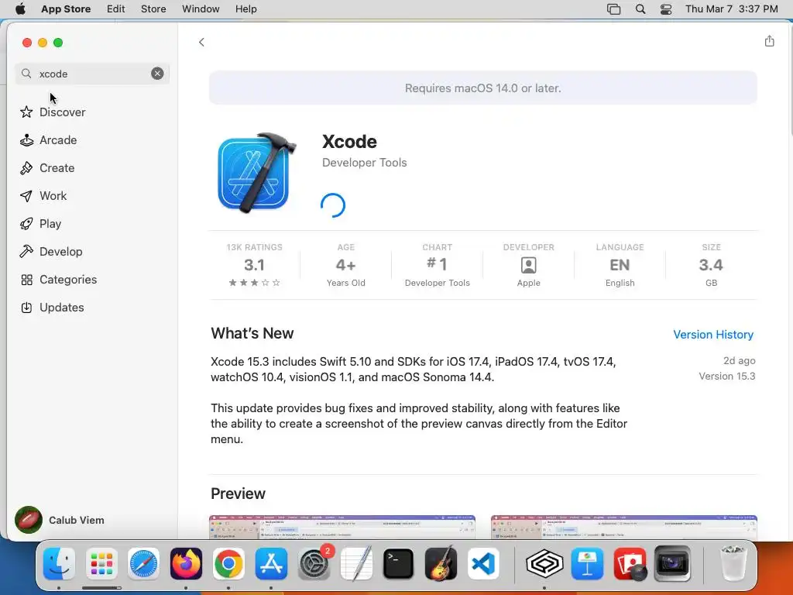Image resolution: width=793 pixels, height=595 pixels.
Task: Launch Safari from the Dock
Action: click(143, 563)
